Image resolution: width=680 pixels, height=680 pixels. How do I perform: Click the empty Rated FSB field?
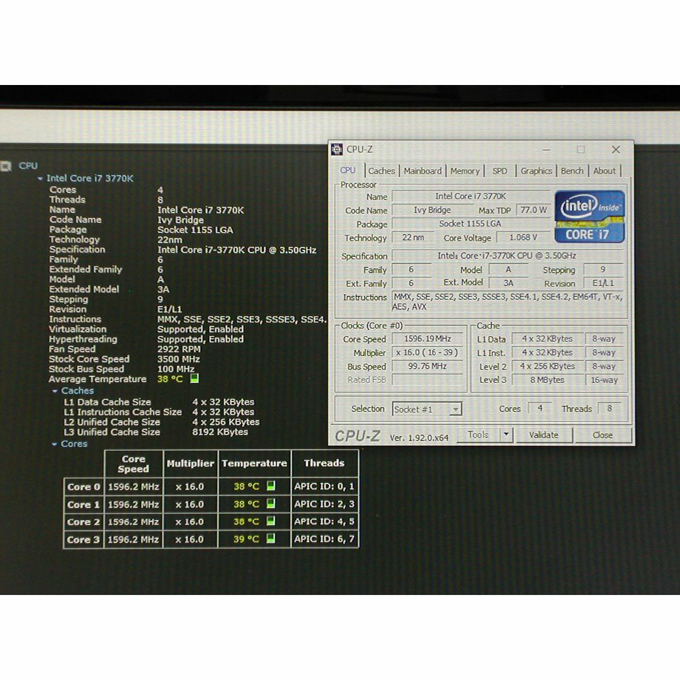(428, 380)
